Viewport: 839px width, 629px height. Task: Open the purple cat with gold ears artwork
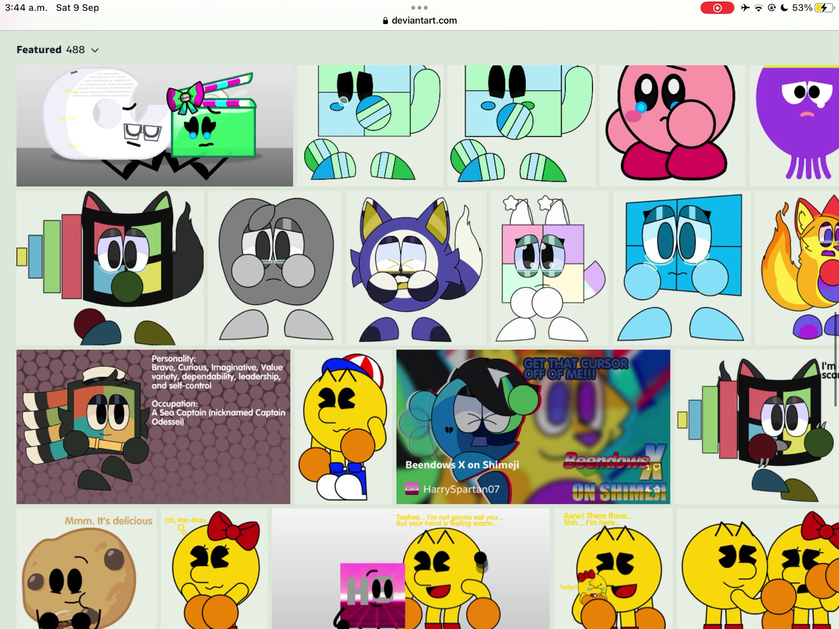[x=416, y=268]
